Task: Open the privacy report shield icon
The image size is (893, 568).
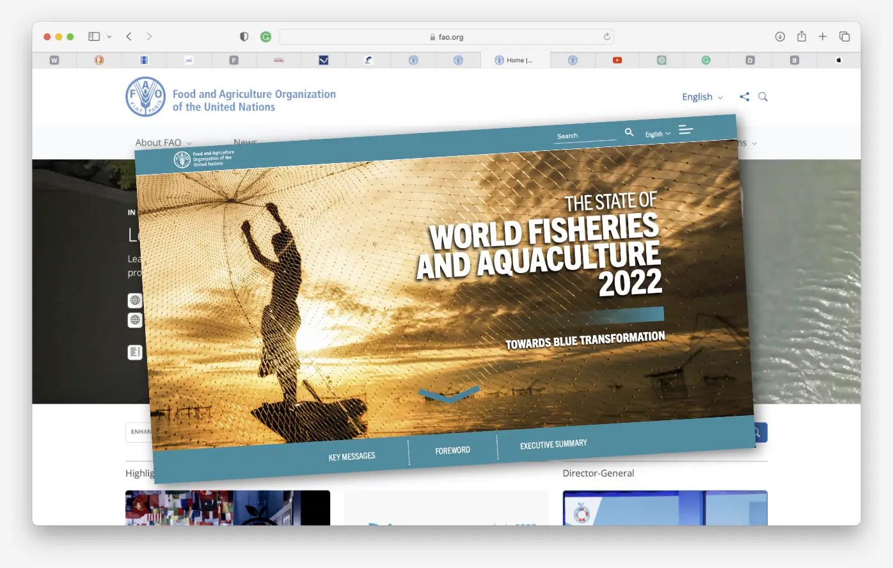Action: (244, 36)
